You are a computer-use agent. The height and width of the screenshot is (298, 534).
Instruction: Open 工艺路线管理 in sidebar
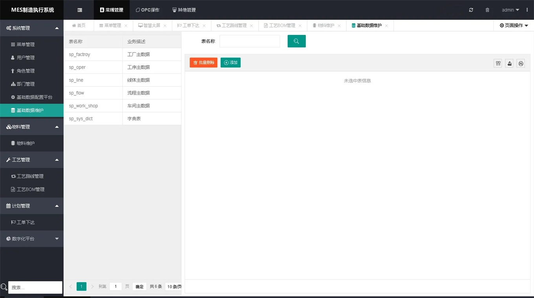[32, 176]
